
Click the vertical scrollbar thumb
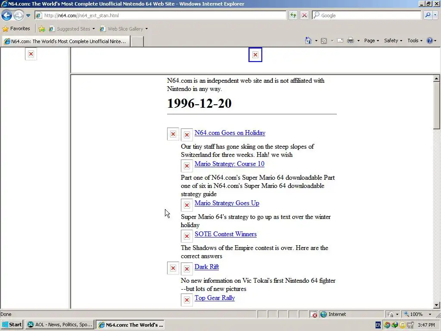[436, 105]
